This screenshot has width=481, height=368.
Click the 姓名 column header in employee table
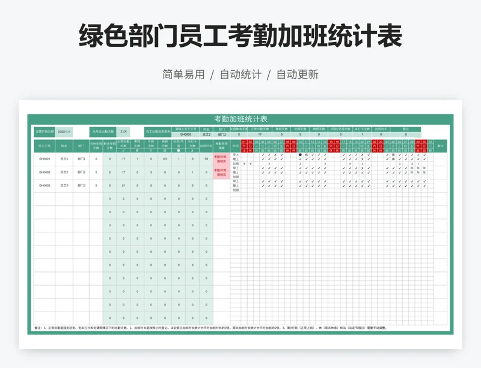tap(64, 146)
